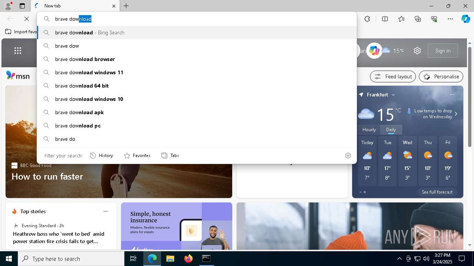Select Today forecast column
This screenshot has height=266, width=474.
(367, 161)
